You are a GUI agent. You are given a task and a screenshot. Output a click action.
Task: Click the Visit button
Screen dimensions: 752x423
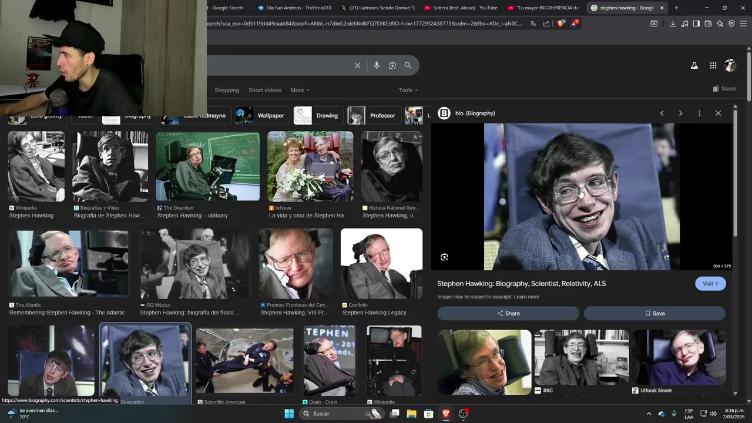pyautogui.click(x=710, y=284)
